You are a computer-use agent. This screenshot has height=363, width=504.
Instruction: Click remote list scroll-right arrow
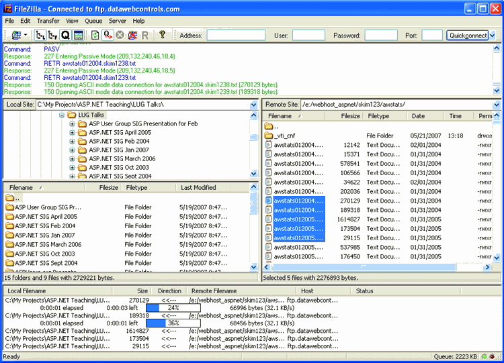click(488, 266)
